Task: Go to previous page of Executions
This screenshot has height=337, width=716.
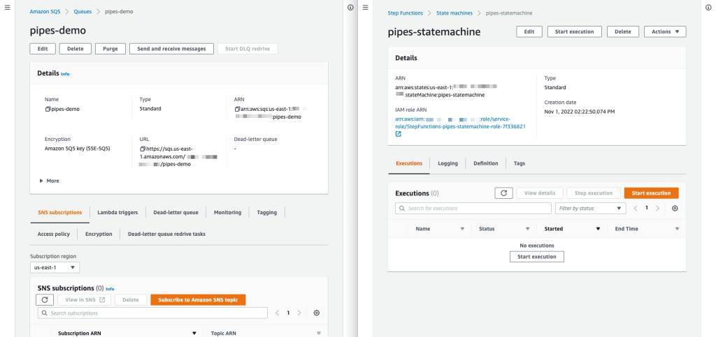Action: [x=636, y=208]
